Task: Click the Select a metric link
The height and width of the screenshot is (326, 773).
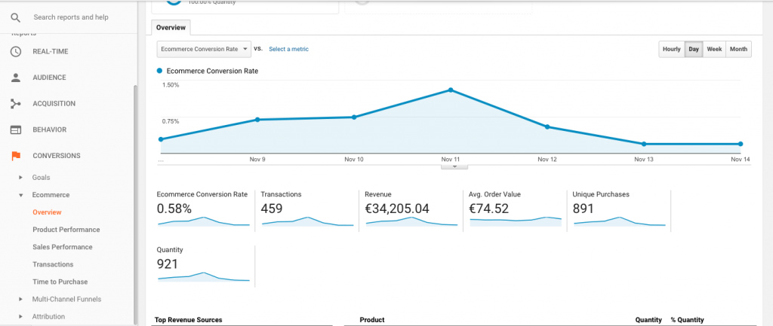Action: [x=289, y=49]
